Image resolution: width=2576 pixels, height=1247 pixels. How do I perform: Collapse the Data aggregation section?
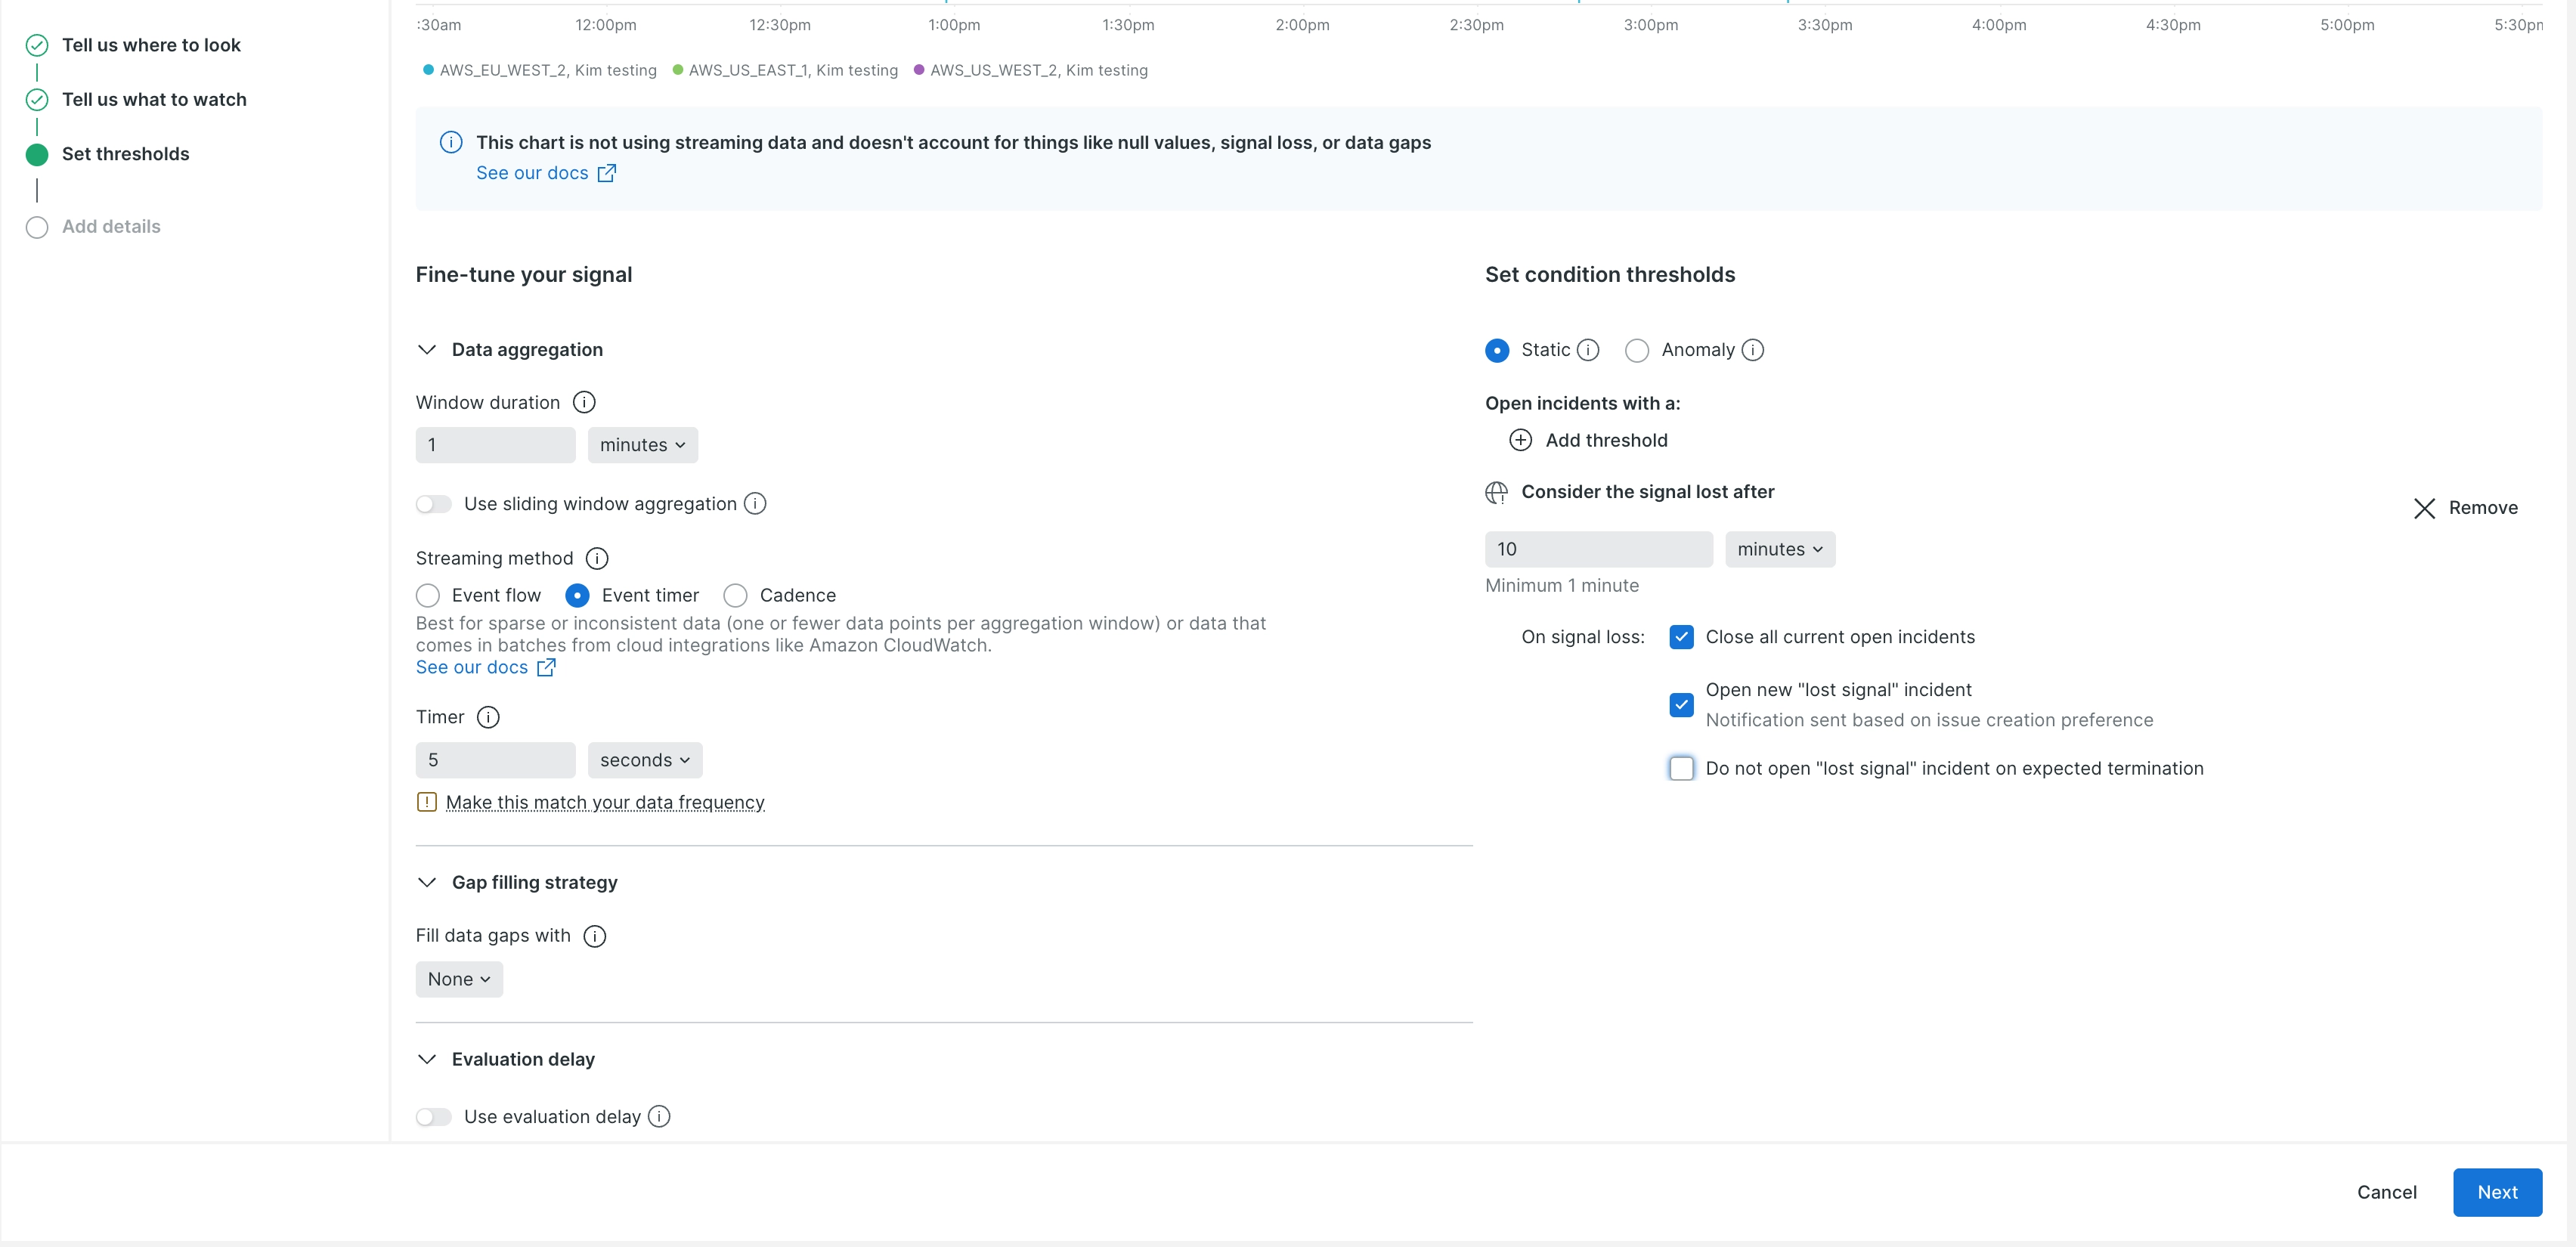427,349
